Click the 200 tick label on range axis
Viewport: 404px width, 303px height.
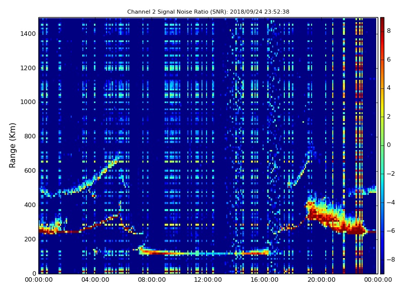pyautogui.click(x=30, y=239)
